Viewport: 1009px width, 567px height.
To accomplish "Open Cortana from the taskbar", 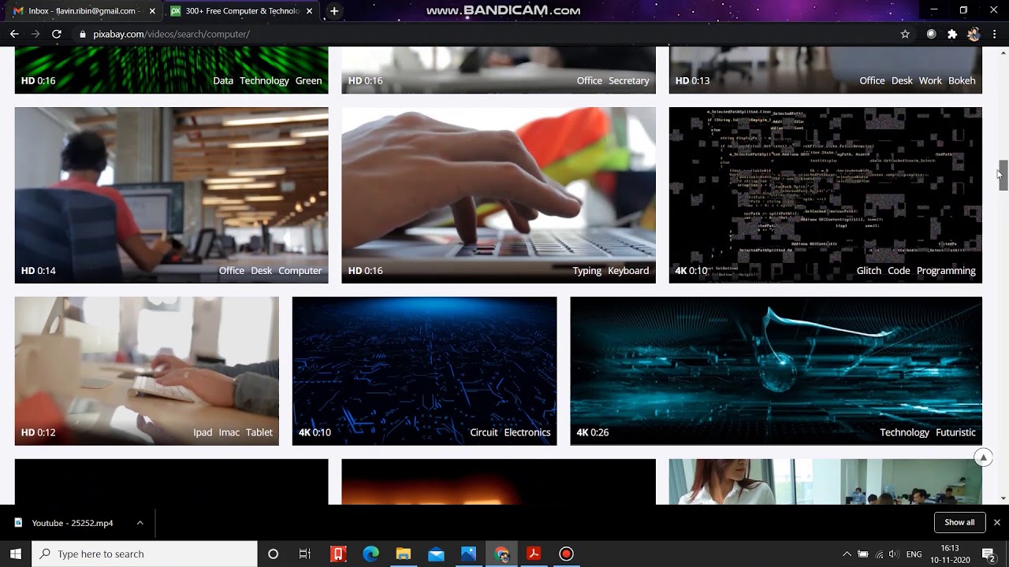I will (273, 554).
